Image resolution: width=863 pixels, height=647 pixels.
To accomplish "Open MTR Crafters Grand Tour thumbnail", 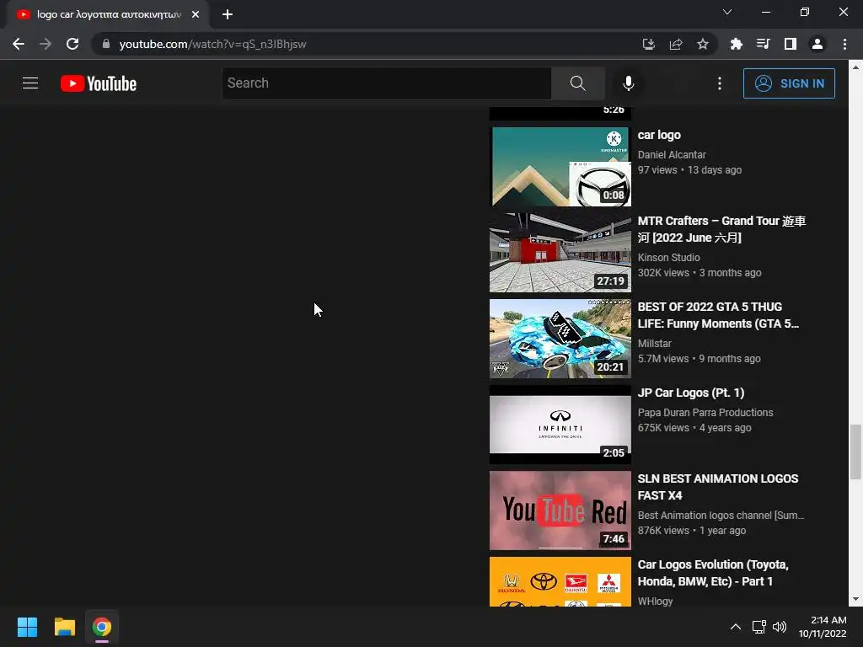I will click(x=560, y=253).
